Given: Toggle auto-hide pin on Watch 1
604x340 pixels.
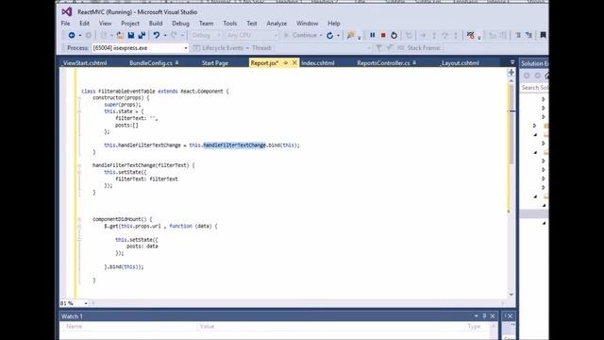Looking at the screenshot, I should coord(484,316).
